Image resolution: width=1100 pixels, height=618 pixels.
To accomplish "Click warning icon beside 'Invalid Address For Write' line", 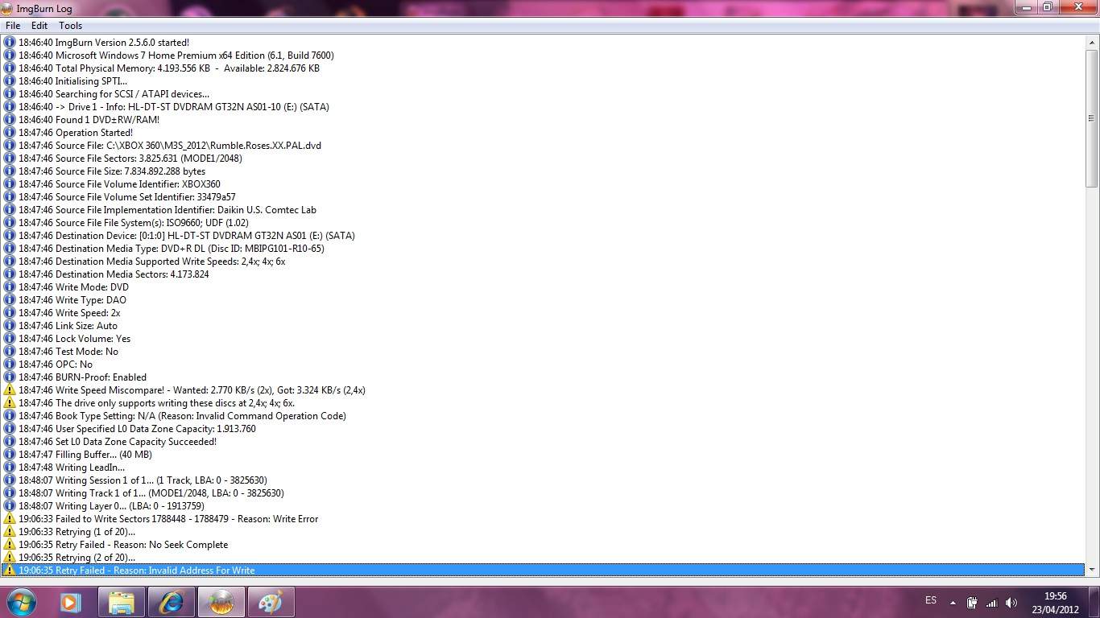I will [10, 571].
